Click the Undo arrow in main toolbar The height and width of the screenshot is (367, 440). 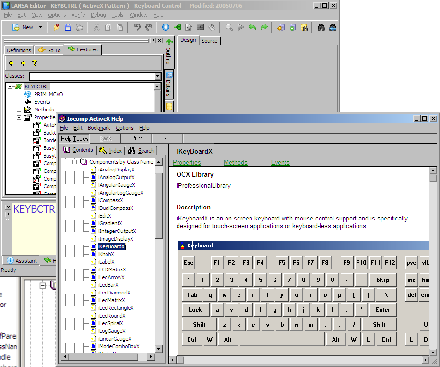tap(137, 27)
